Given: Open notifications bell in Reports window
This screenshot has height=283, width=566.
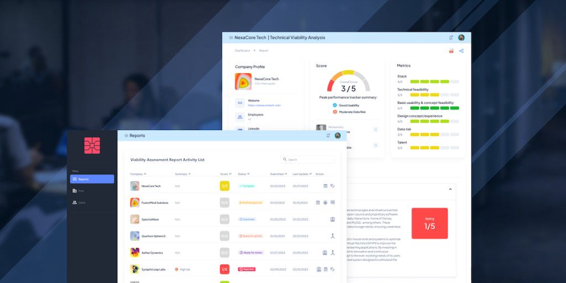Looking at the screenshot, I should tap(328, 136).
